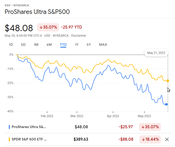Image resolution: width=175 pixels, height=147 pixels.
Task: Open the ProShares Ultra S&P500 legend row
Action: [29, 127]
